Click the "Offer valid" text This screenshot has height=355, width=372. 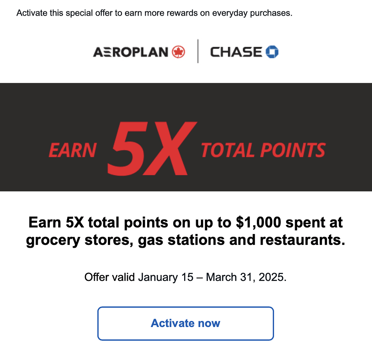click(x=110, y=278)
